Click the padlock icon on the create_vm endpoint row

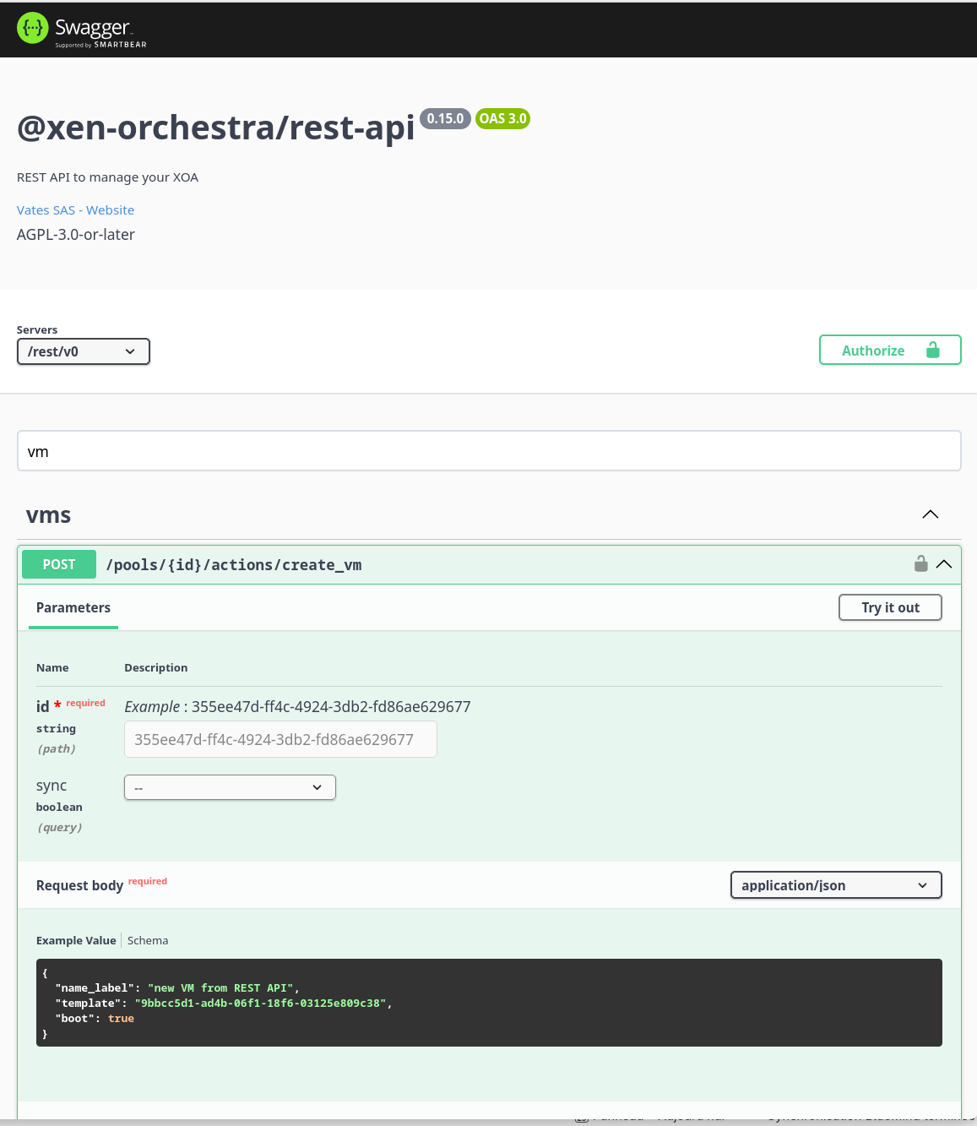coord(920,563)
